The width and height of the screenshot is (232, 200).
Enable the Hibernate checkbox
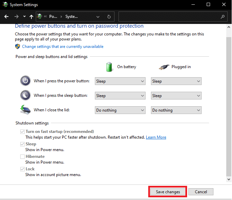click(x=22, y=156)
